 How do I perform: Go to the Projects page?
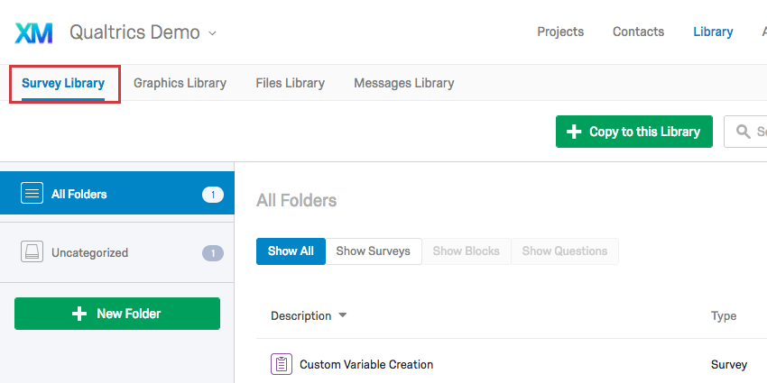560,32
